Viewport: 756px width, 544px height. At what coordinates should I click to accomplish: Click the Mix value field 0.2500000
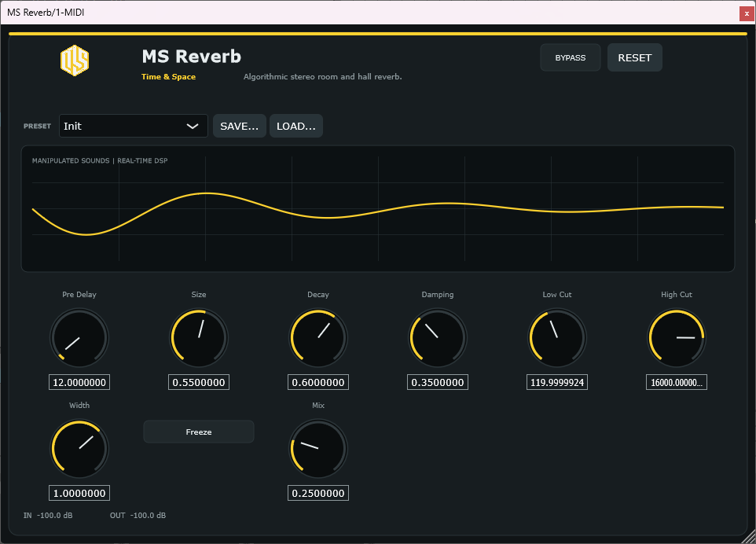pos(318,493)
